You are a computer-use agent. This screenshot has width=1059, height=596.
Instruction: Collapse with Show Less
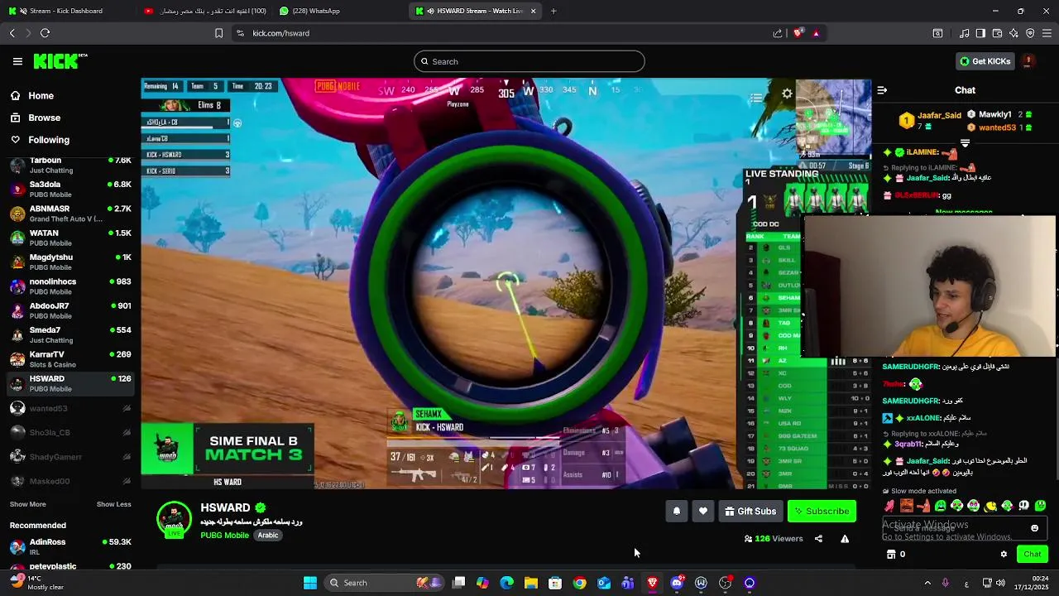click(113, 504)
